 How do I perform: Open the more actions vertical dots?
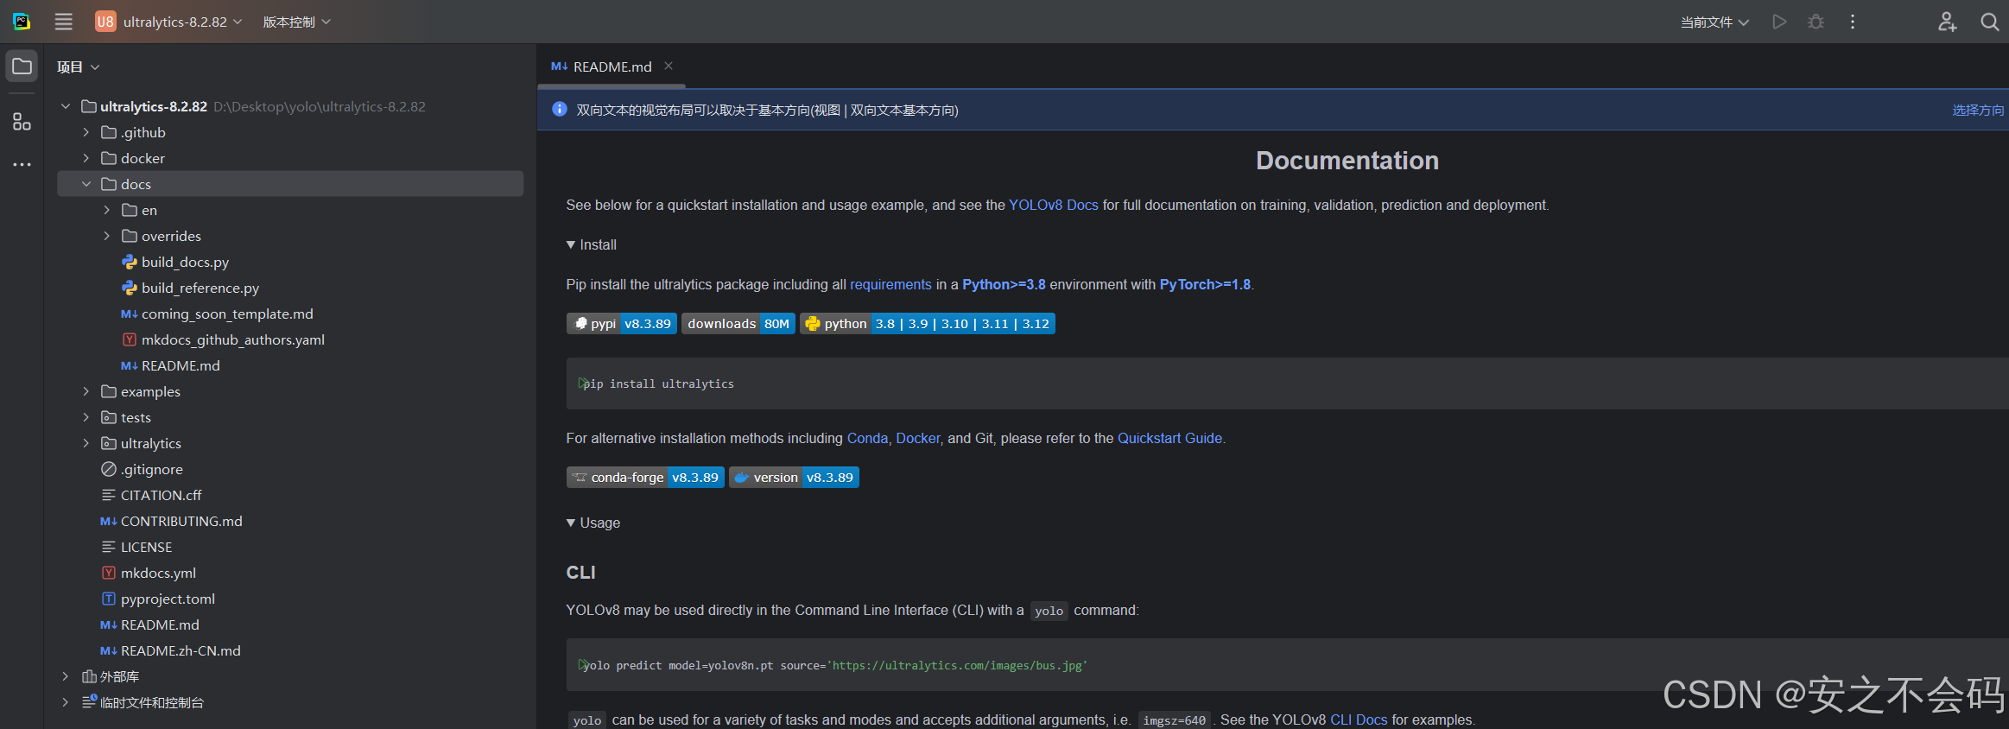1853,22
